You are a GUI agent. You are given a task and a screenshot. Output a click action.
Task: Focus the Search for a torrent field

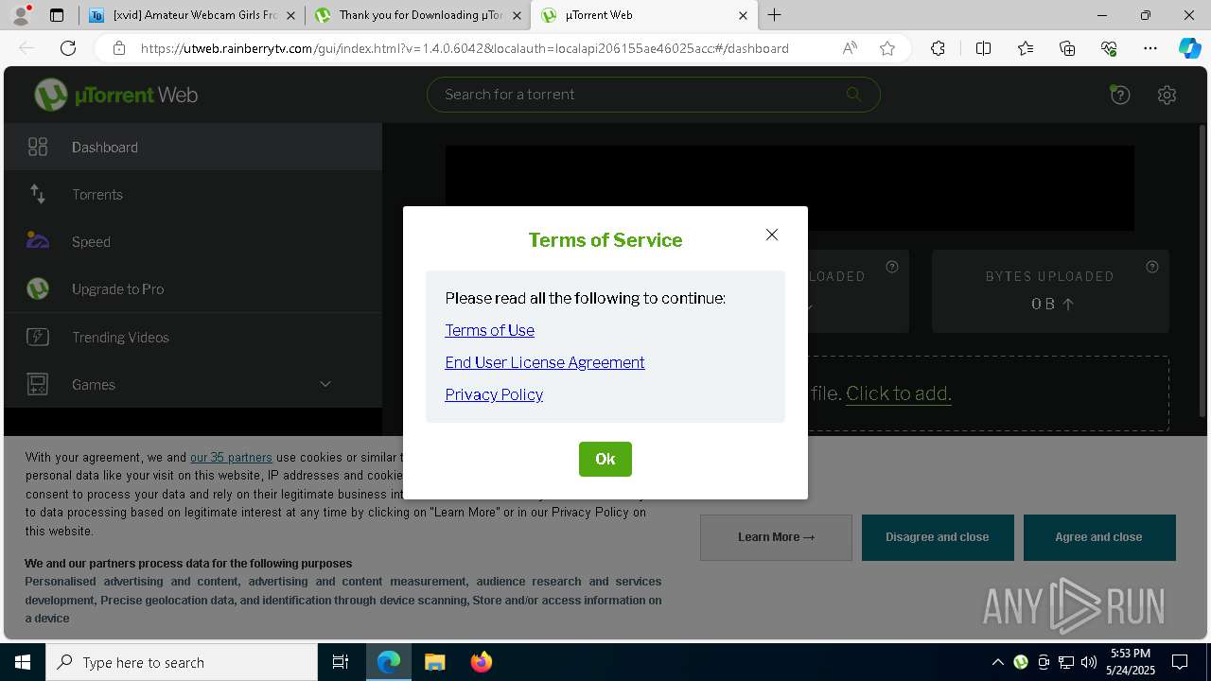[x=653, y=95]
